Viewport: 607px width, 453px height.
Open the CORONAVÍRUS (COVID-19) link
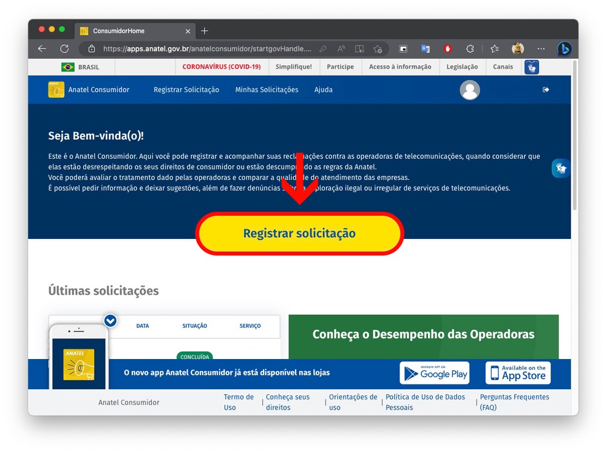point(222,67)
